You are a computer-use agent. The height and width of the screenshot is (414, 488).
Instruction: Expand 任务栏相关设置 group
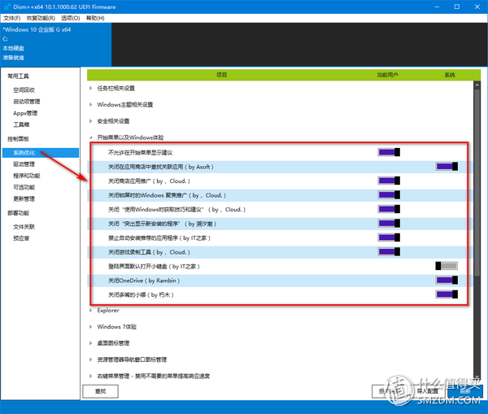tap(90, 89)
